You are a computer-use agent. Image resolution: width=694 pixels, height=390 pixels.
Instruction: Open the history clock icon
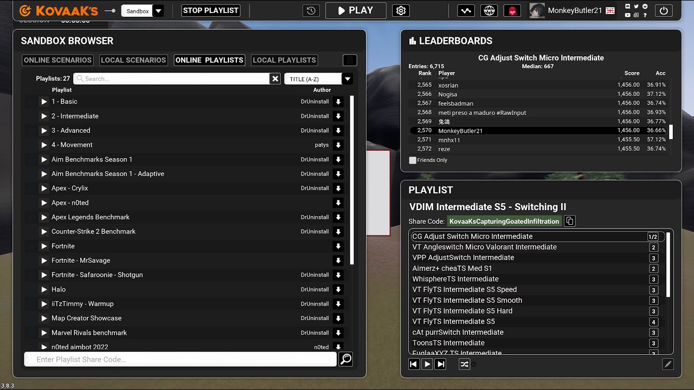point(311,11)
